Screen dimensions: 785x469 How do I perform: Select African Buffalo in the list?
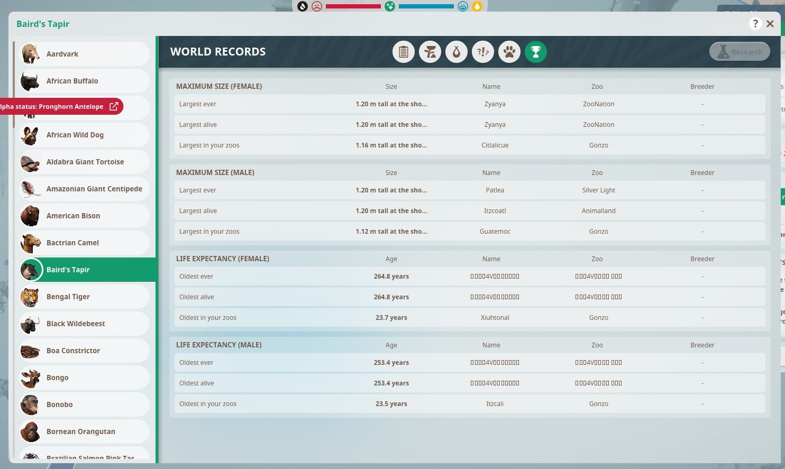click(x=85, y=81)
